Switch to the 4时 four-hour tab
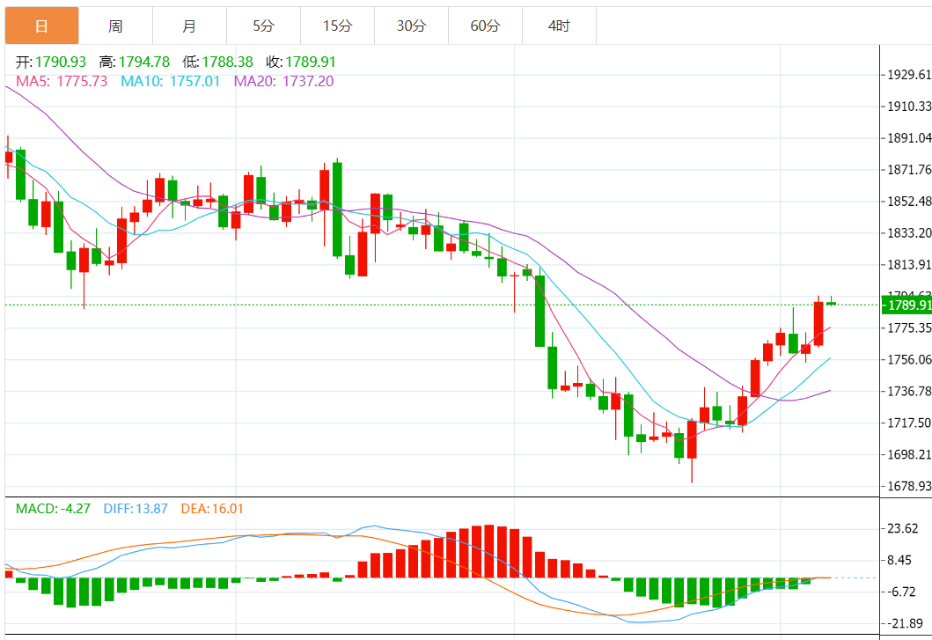 pos(559,26)
